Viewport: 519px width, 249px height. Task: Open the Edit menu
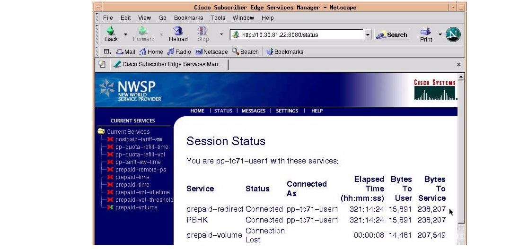click(125, 18)
